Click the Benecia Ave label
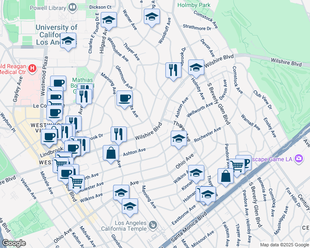 (x=262, y=189)
